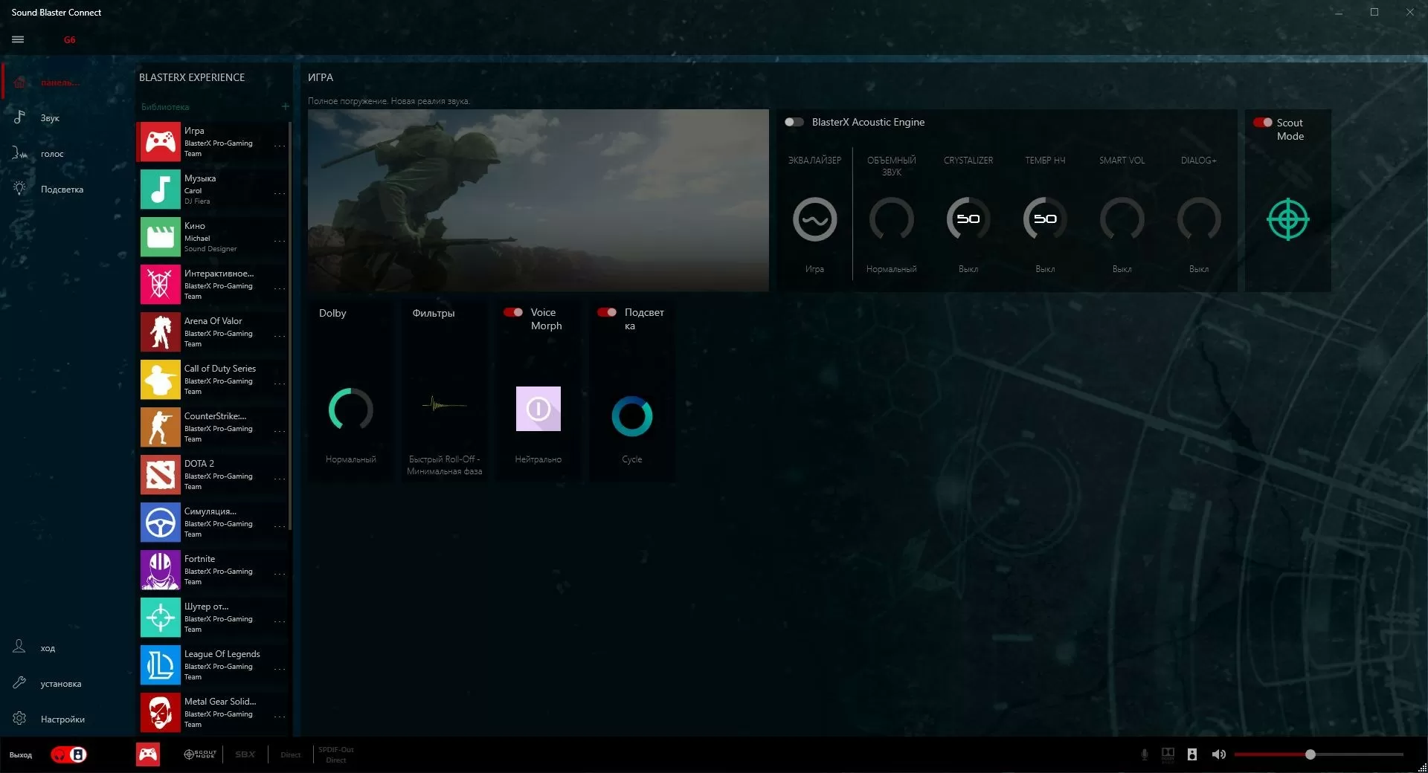Click the Crystalizer dial showing 50
This screenshot has height=773, width=1428.
(968, 219)
